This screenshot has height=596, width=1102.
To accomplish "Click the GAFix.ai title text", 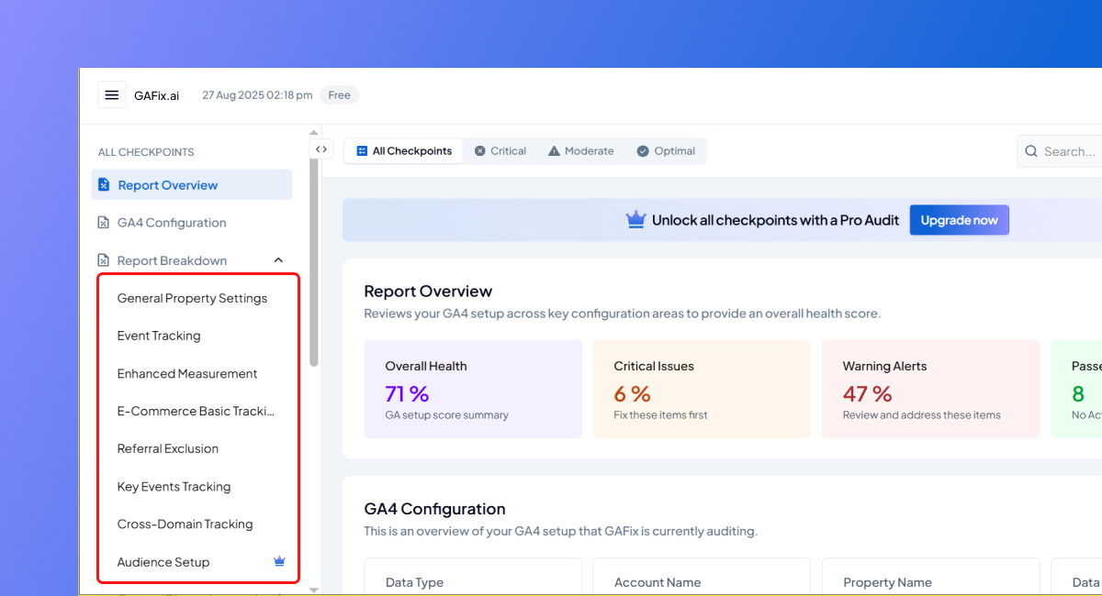I will click(x=157, y=95).
